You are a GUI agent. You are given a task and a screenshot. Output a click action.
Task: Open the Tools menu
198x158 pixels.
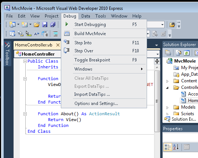tap(100, 16)
